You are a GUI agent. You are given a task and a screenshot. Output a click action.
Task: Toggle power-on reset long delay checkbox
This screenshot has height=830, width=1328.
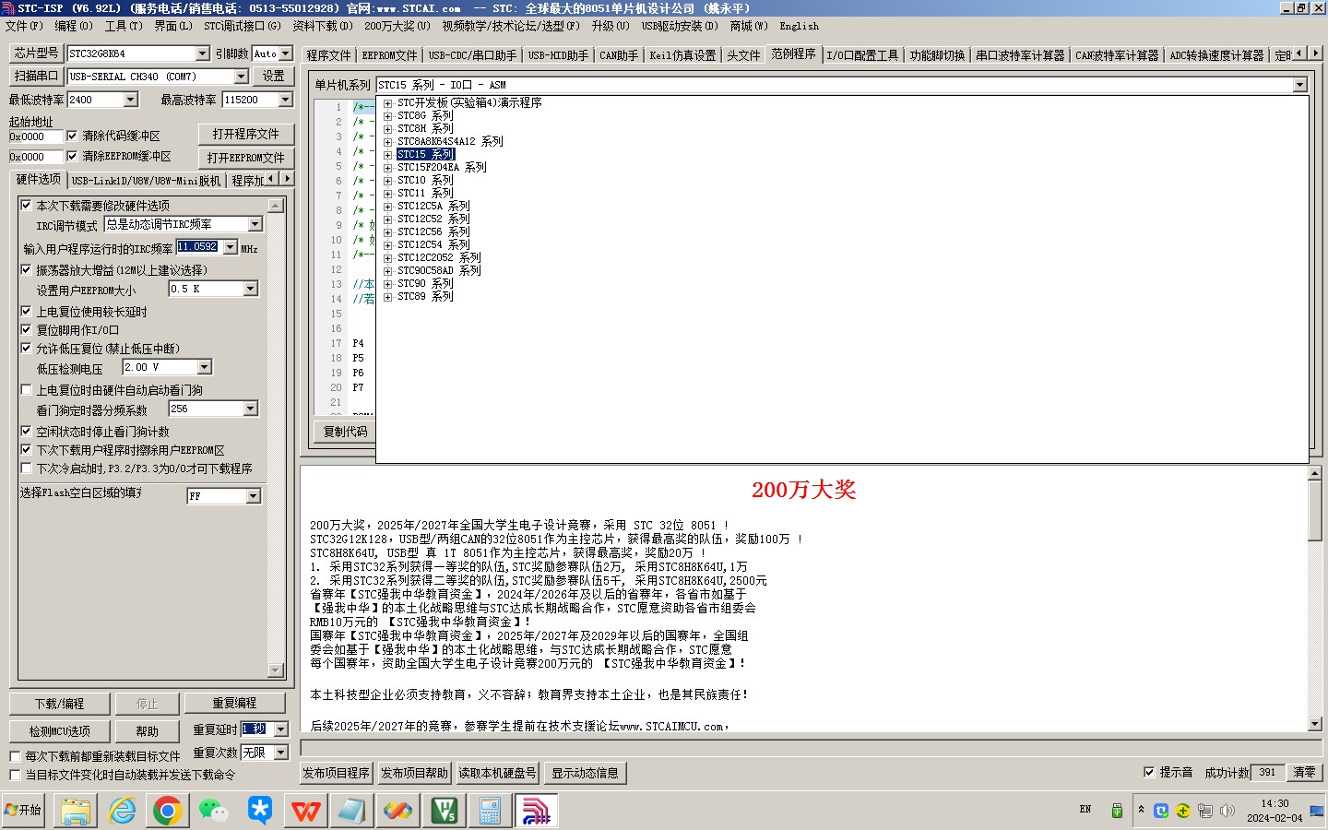27,311
